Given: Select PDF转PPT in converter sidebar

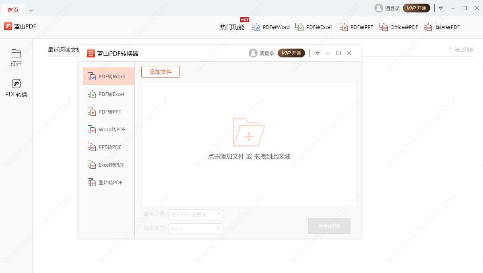Looking at the screenshot, I should point(108,112).
